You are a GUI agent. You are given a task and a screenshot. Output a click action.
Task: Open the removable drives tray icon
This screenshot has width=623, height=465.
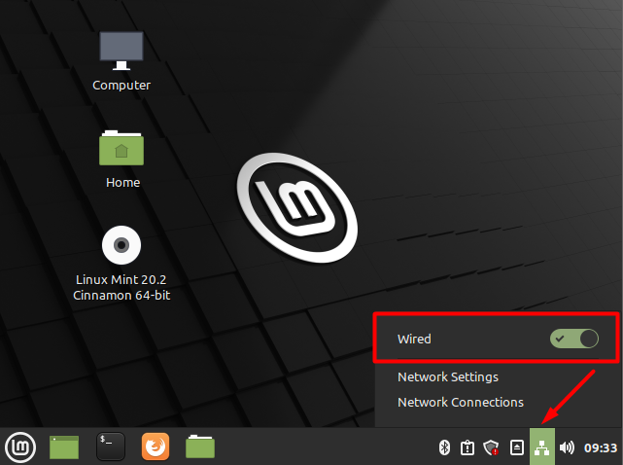click(516, 447)
